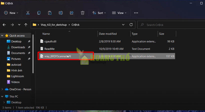Image resolution: width=205 pixels, height=112 pixels.
Task: Click the 99 KB size cell
Action: click(171, 41)
